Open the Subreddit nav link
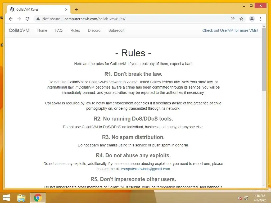This screenshot has height=203, width=271. click(x=116, y=30)
